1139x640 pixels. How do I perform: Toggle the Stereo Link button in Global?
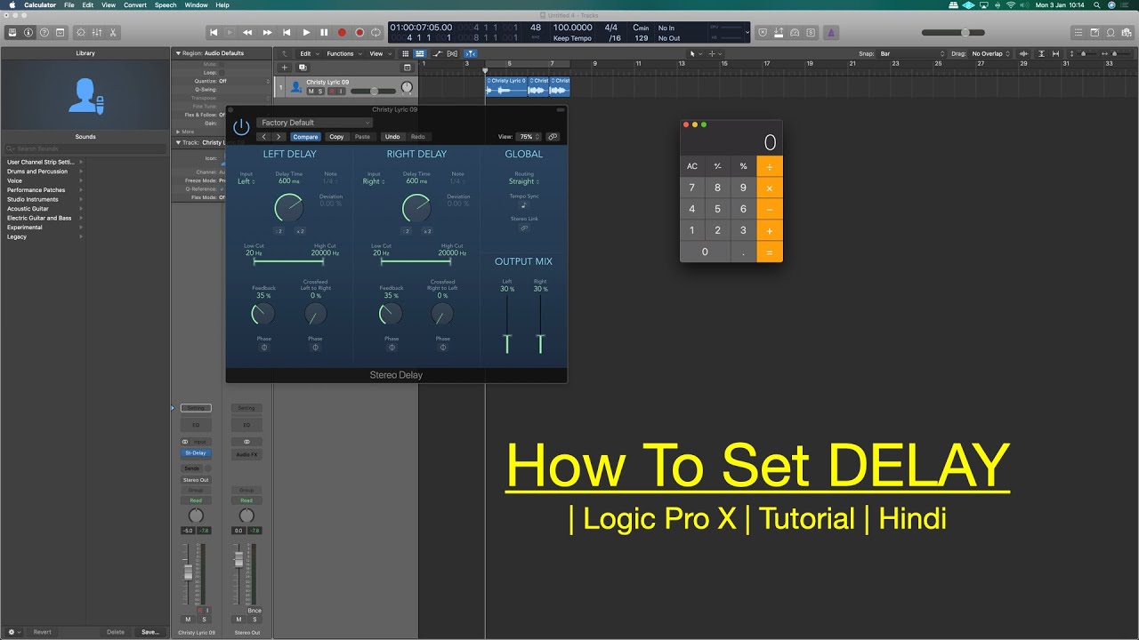pyautogui.click(x=524, y=228)
